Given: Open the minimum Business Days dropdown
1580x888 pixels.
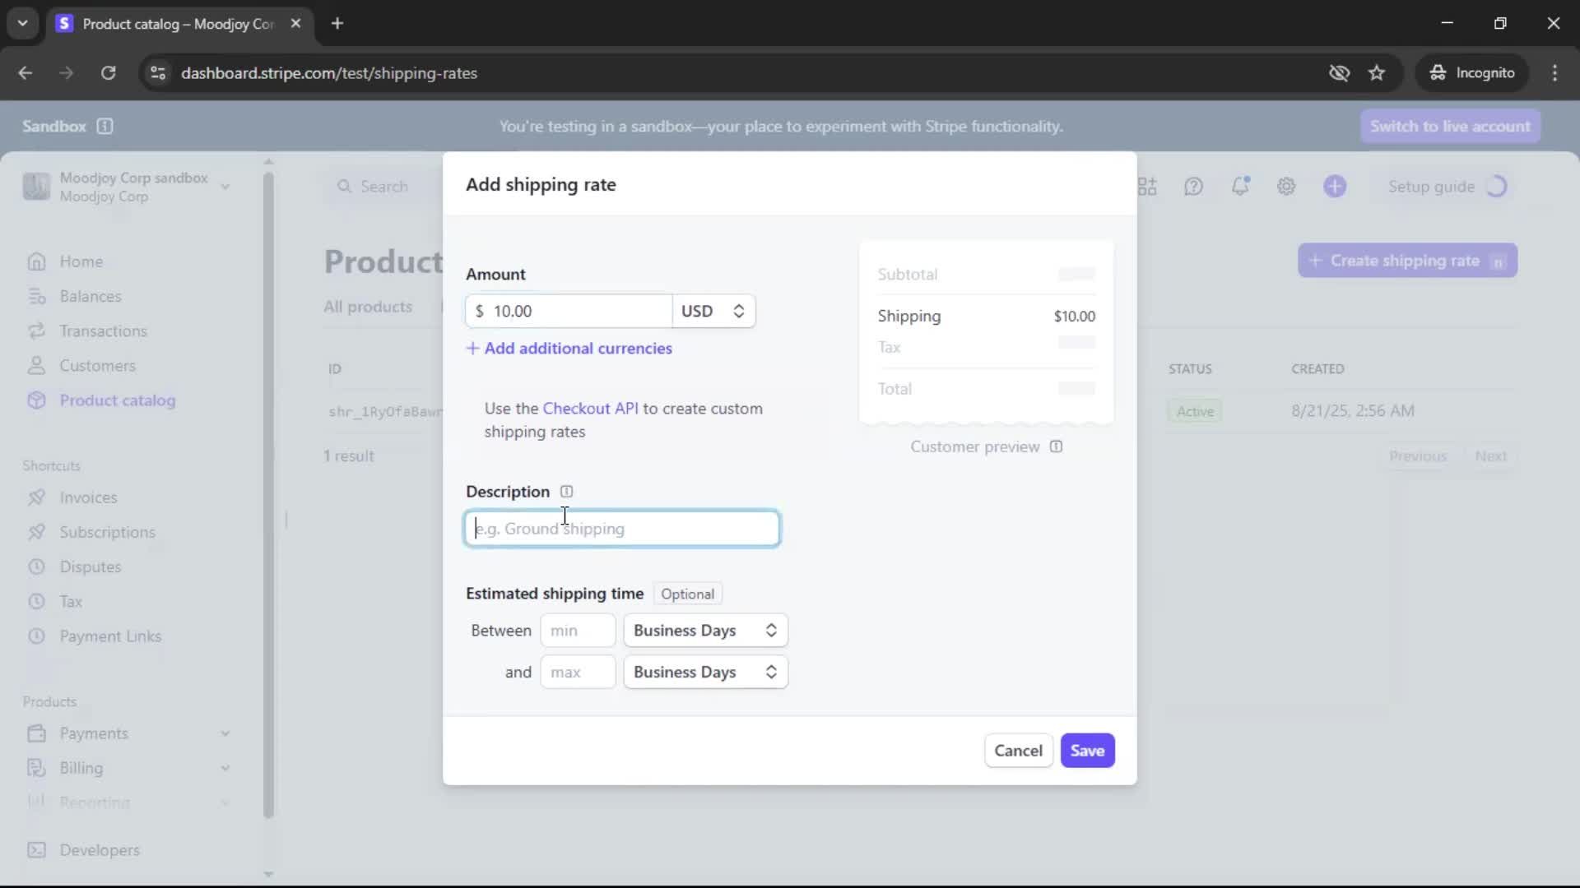Looking at the screenshot, I should (x=705, y=631).
